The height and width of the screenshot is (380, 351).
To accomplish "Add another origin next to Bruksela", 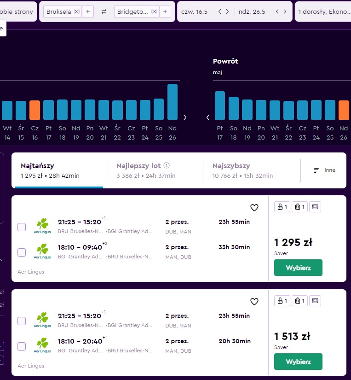I will [x=88, y=12].
